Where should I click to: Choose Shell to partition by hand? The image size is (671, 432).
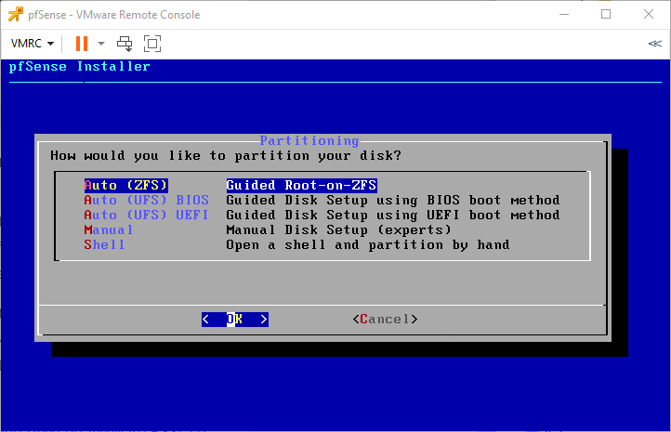point(104,244)
